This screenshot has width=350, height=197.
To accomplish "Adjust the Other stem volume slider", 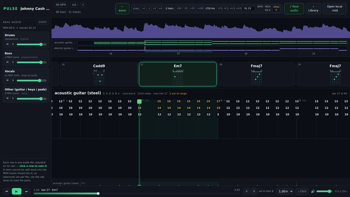I will (32, 99).
